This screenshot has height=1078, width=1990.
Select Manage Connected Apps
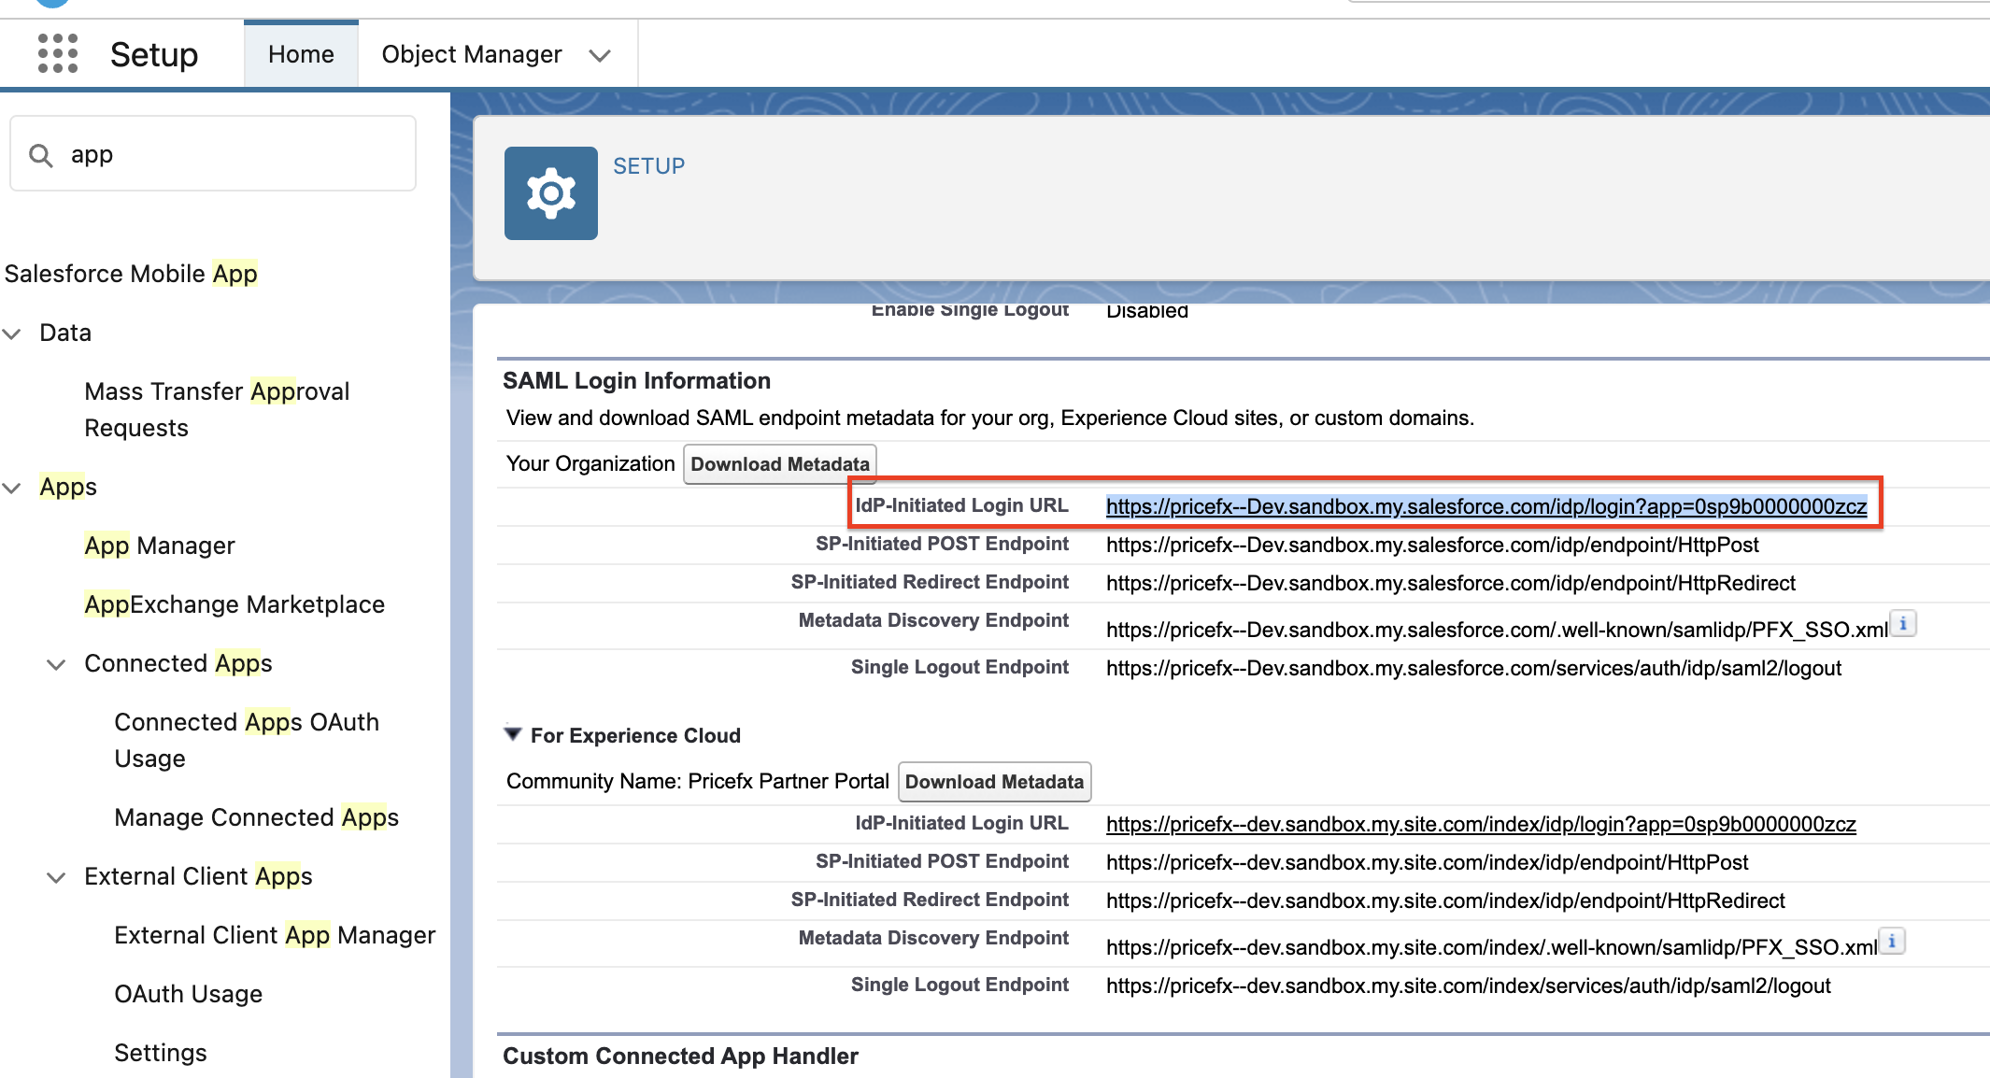[x=256, y=817]
